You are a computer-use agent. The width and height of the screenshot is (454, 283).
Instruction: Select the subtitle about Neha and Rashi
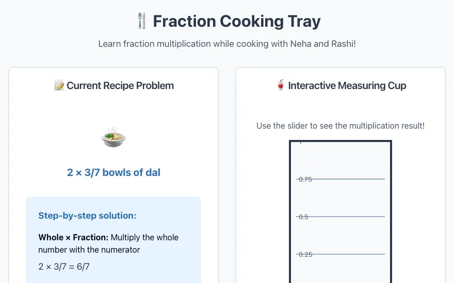pos(227,44)
